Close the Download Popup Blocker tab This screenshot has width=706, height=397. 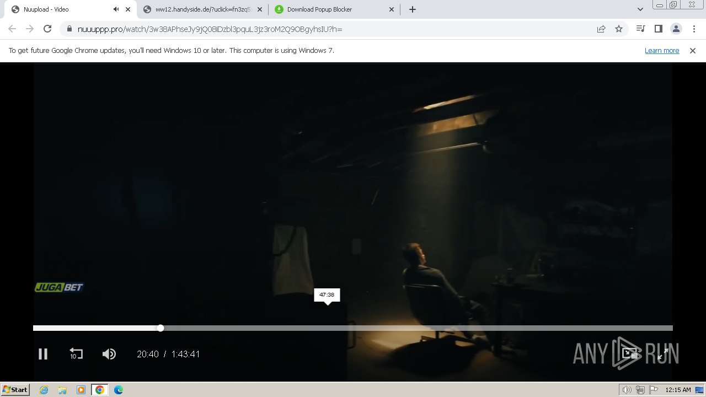click(x=392, y=9)
